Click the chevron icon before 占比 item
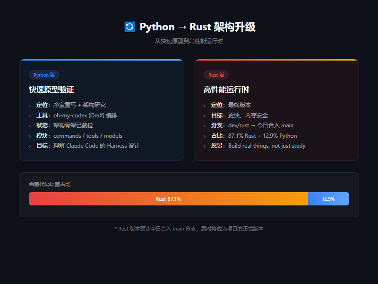Screen dimensions: 378x284 (206, 135)
